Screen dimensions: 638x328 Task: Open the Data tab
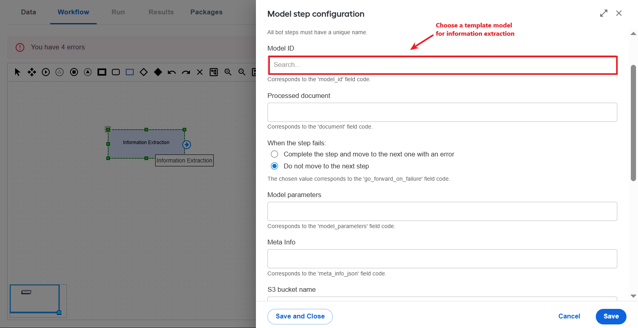[29, 12]
